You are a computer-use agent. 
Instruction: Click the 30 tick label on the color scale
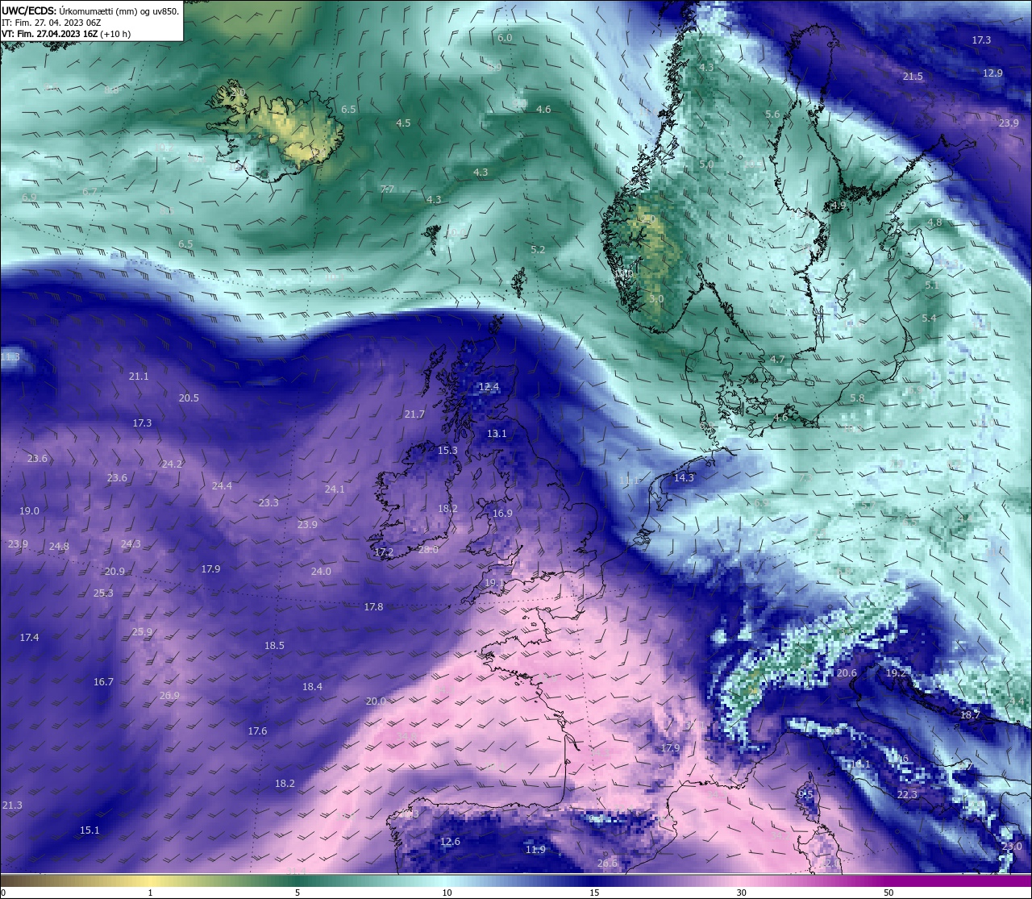741,893
